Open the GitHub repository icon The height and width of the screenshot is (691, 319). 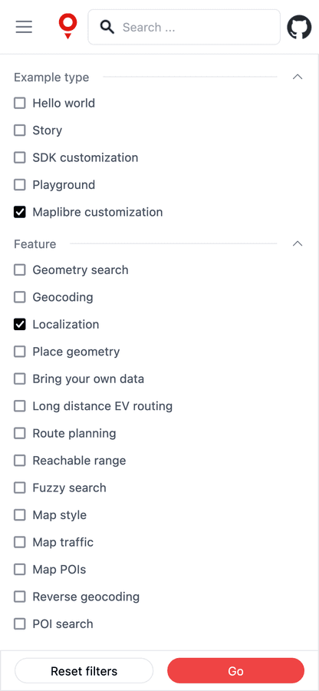point(299,28)
